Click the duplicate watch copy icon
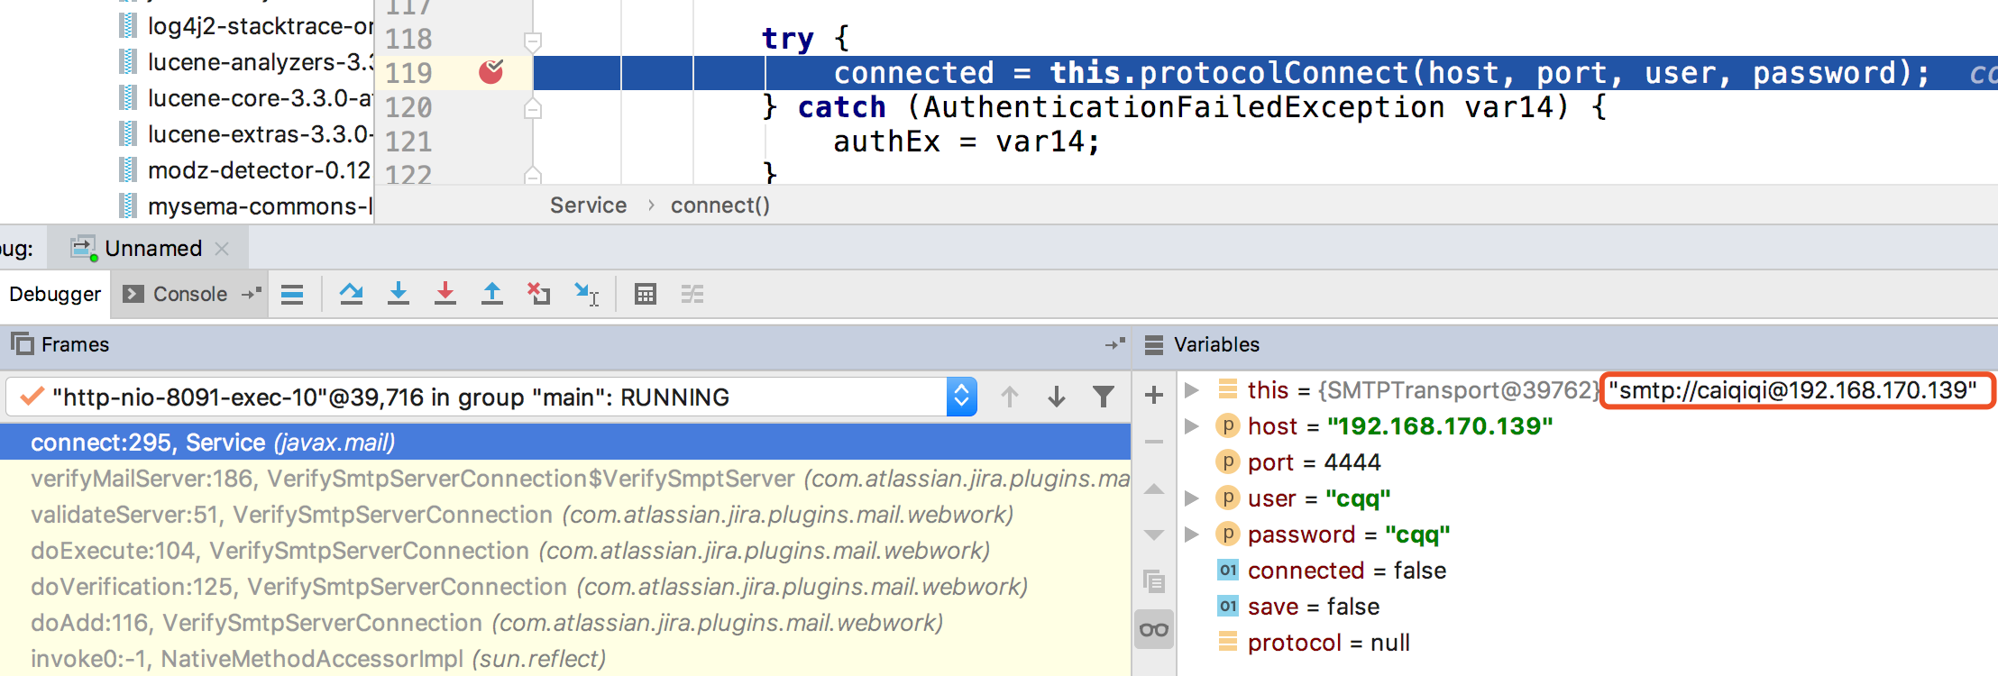 [x=1154, y=581]
